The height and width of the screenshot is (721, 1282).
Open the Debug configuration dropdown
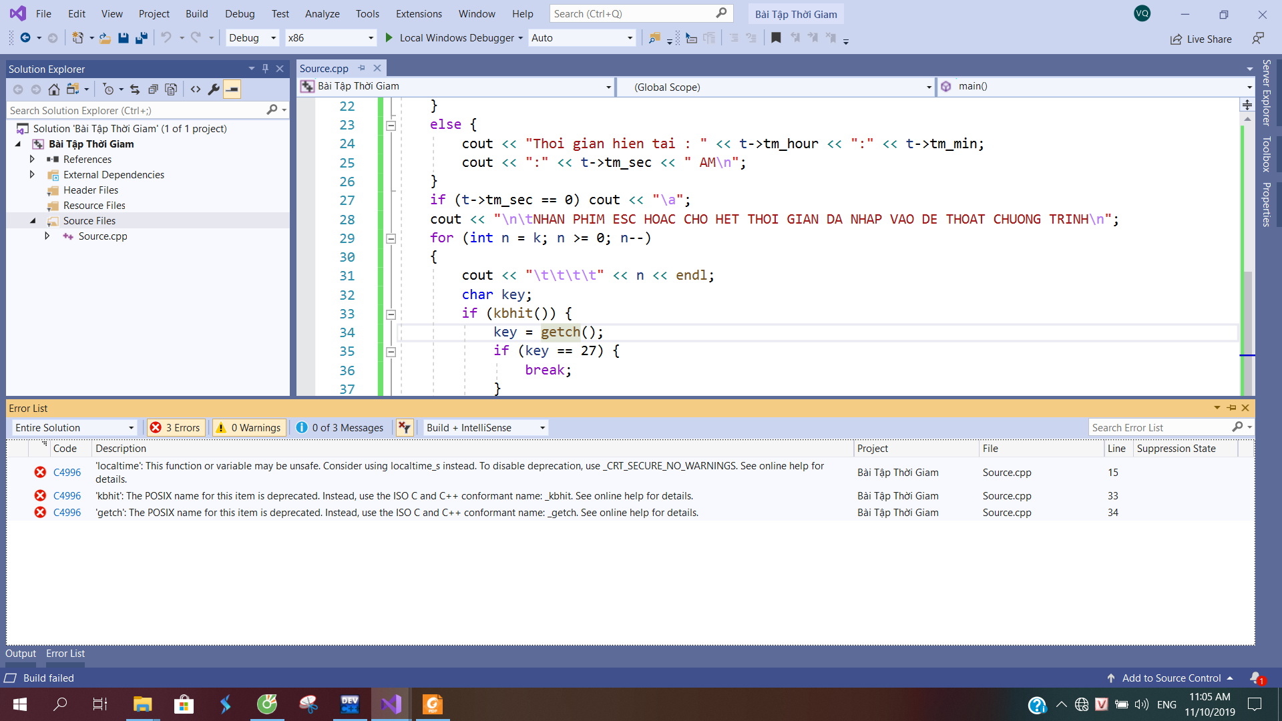pyautogui.click(x=251, y=38)
